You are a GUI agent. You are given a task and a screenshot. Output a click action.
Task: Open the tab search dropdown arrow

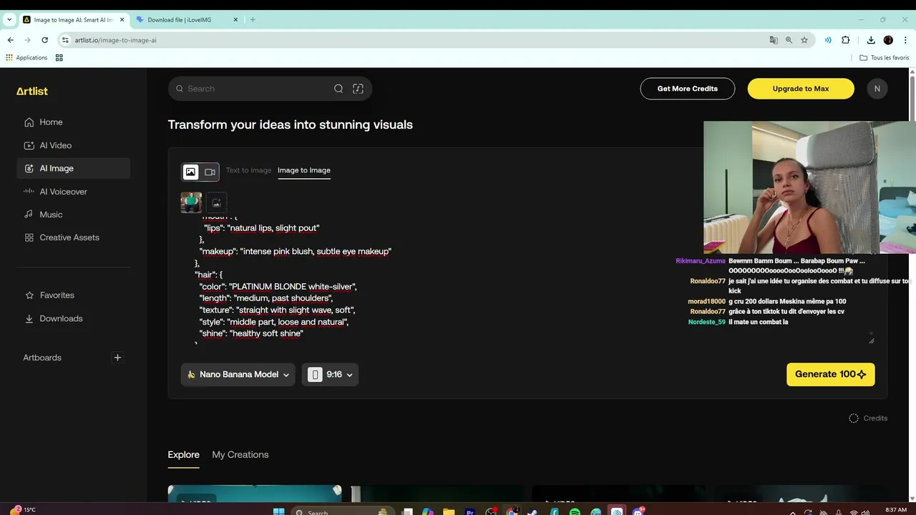point(9,19)
